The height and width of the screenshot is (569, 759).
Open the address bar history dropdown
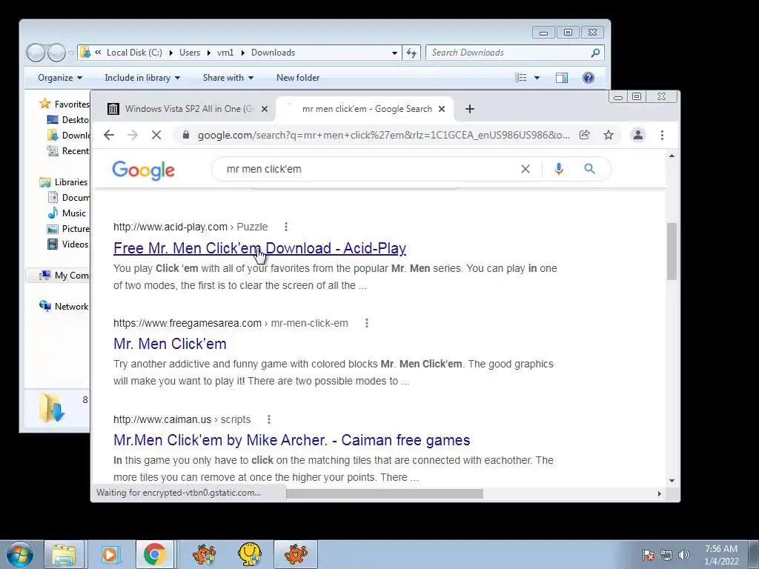(x=394, y=53)
